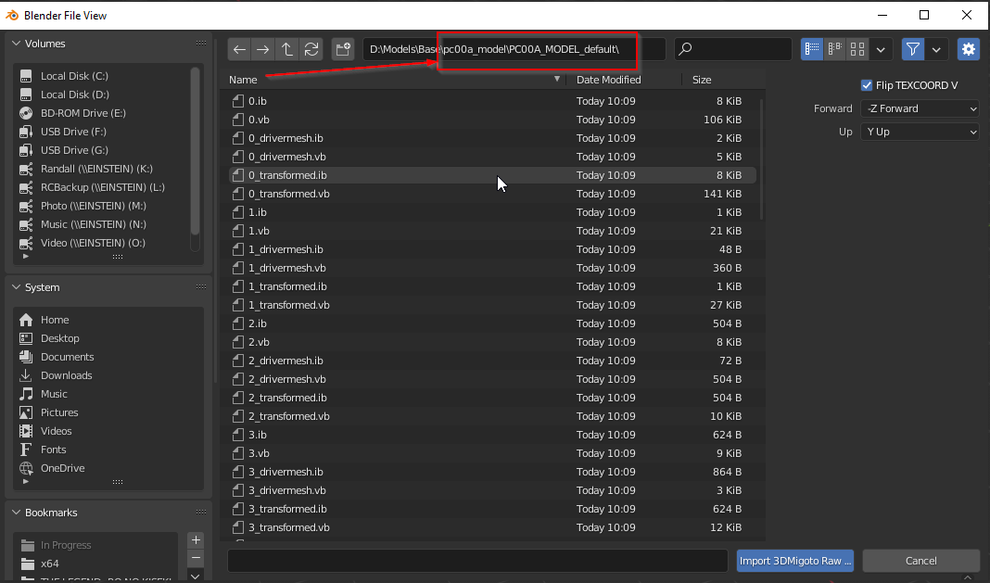Open the Up axis dropdown

tap(920, 132)
